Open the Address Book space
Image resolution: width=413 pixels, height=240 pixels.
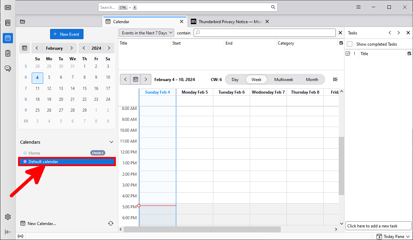(x=7, y=22)
